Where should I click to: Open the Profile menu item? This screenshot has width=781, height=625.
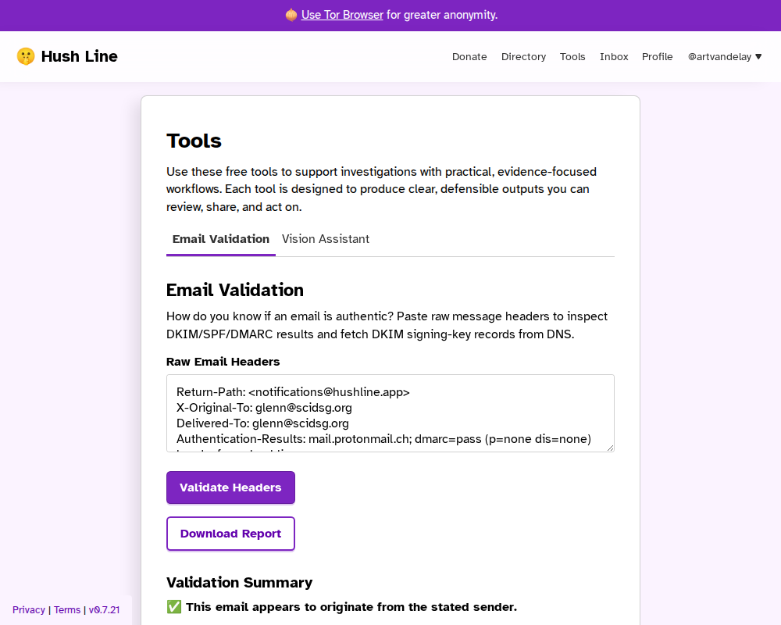coord(657,57)
